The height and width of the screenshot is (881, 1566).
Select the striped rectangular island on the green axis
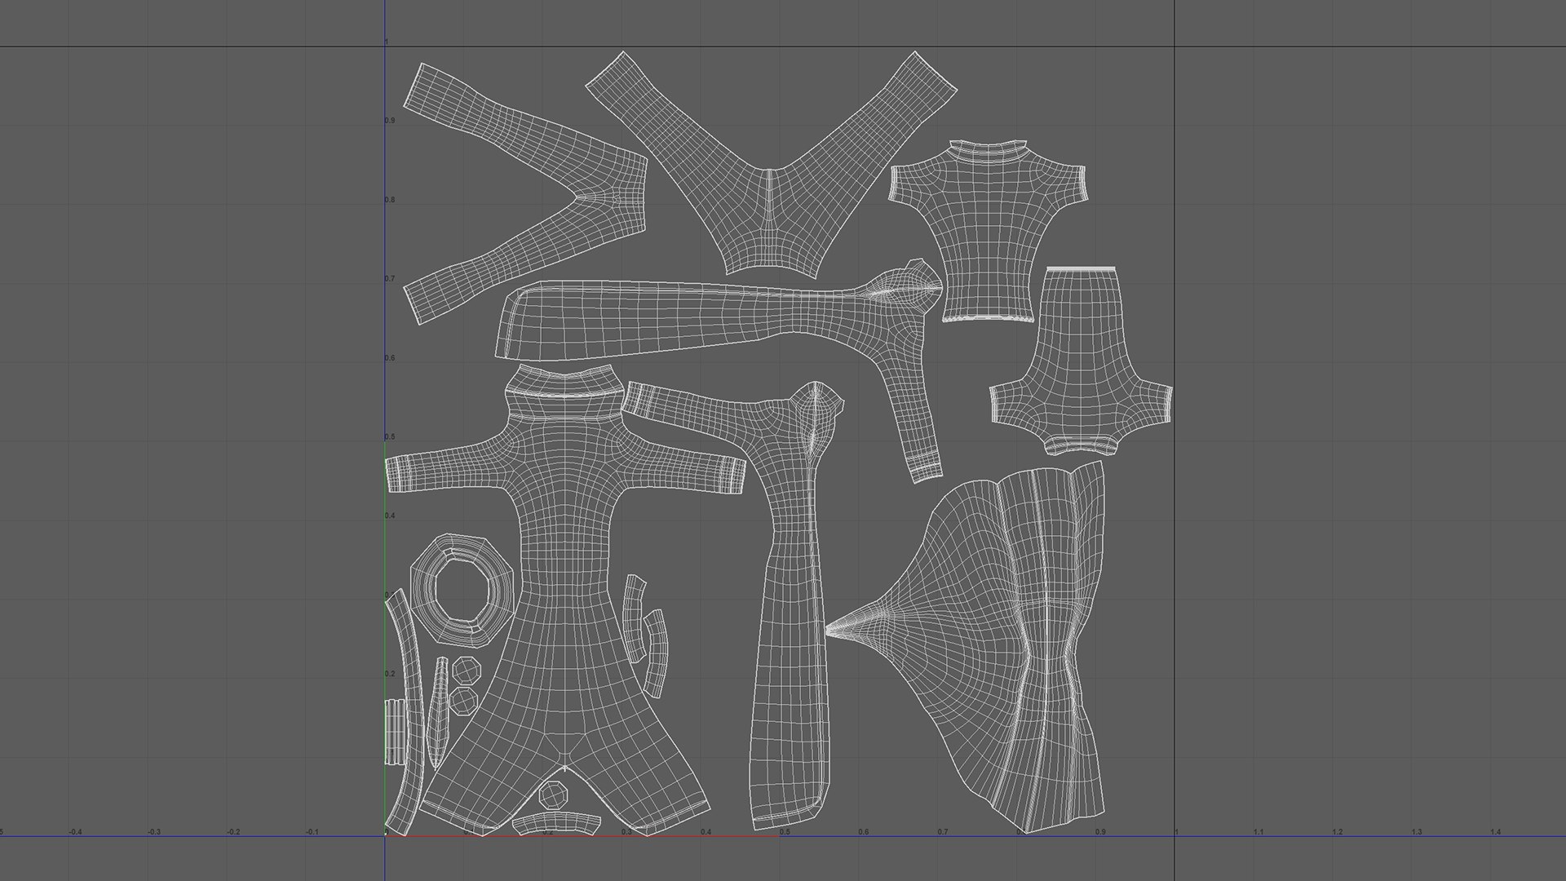[395, 731]
